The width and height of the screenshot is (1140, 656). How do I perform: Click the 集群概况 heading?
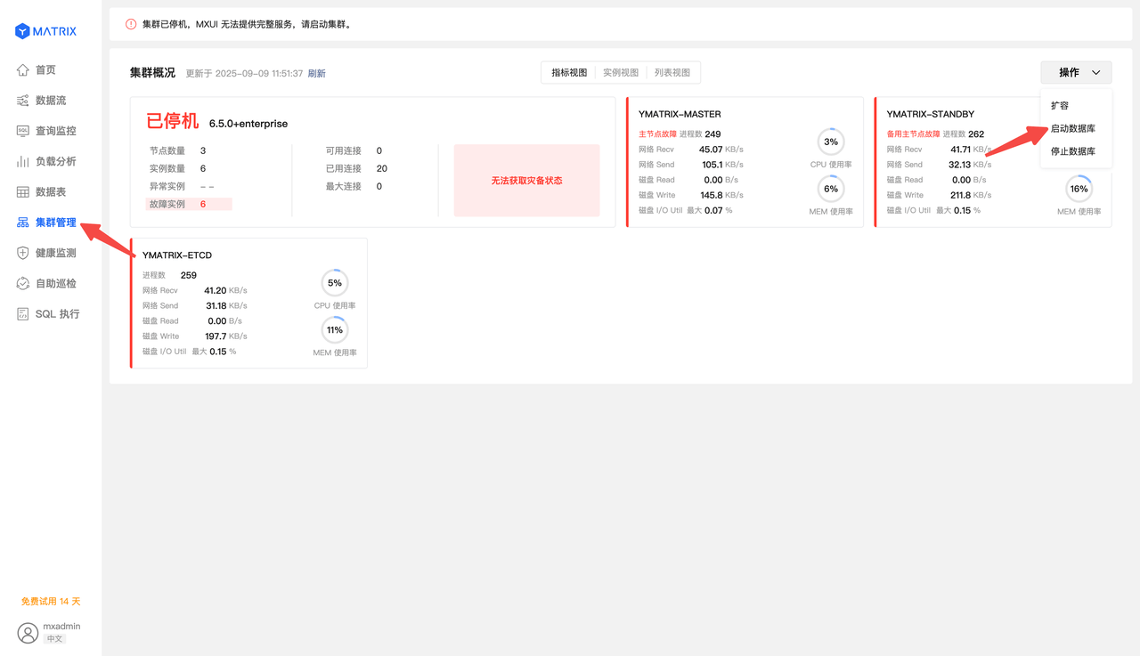152,73
